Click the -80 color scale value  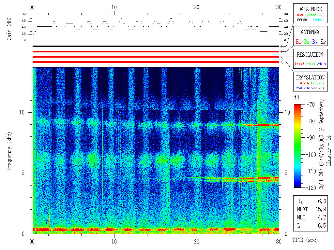[x=311, y=121]
